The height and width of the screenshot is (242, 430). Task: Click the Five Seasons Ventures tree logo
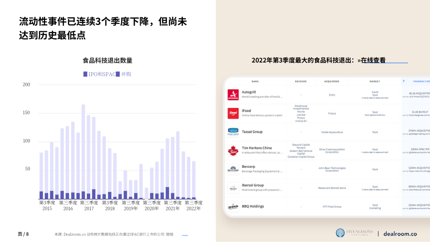pyautogui.click(x=340, y=233)
